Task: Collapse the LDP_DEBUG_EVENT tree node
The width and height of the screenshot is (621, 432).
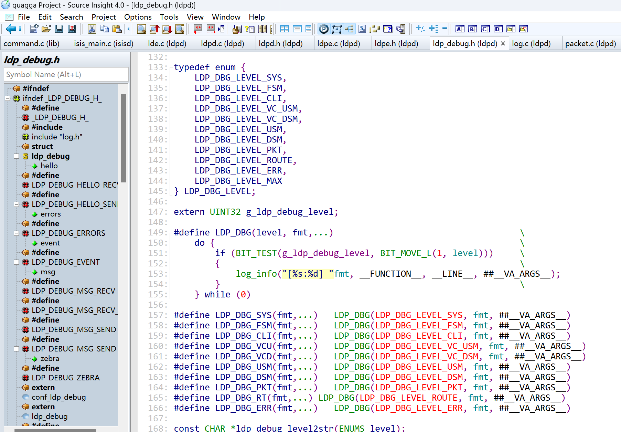Action: click(x=16, y=262)
